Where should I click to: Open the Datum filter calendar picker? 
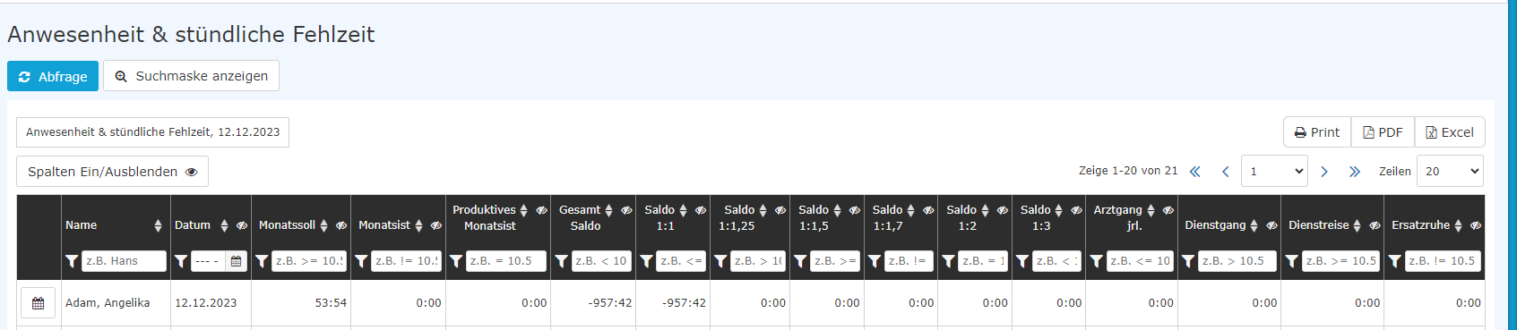[237, 261]
